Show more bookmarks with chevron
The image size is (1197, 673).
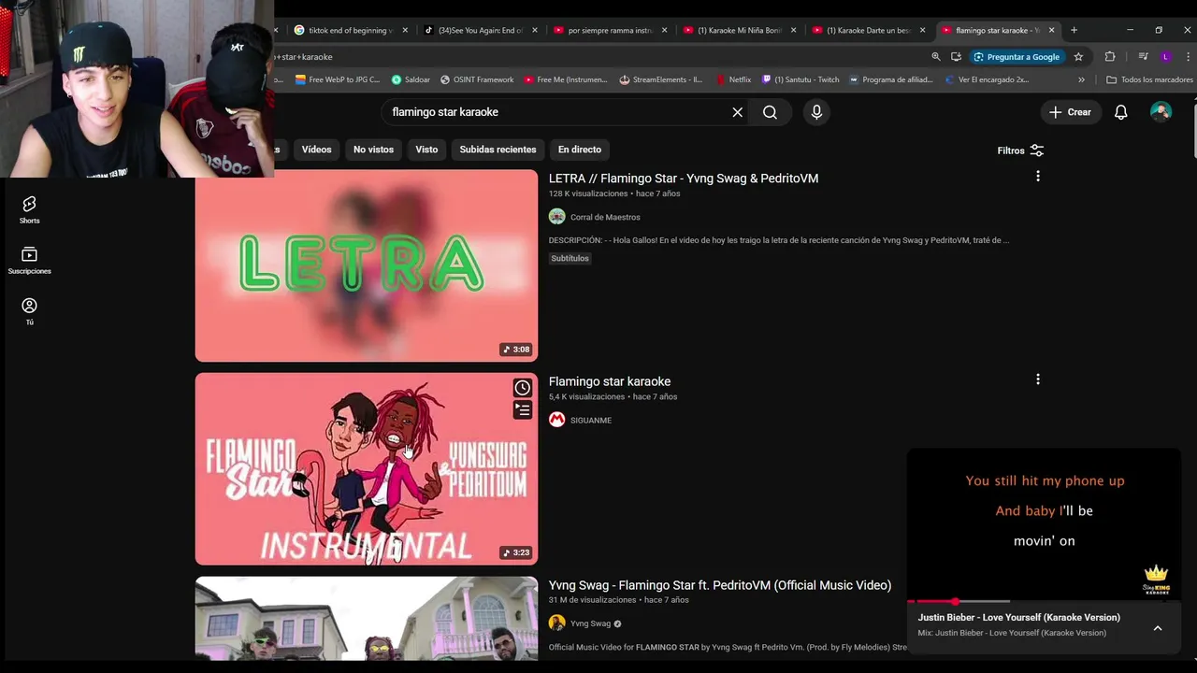pyautogui.click(x=1081, y=80)
